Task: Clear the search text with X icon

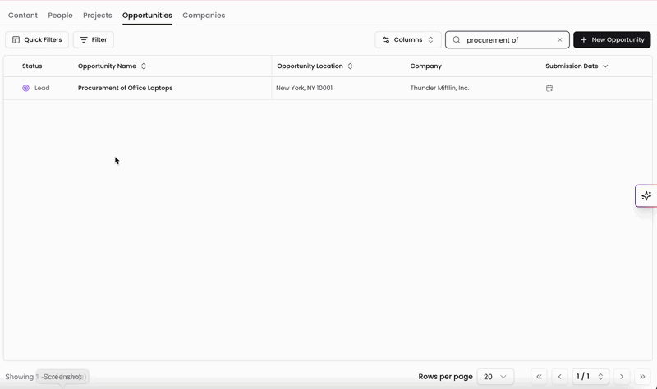Action: (x=560, y=39)
